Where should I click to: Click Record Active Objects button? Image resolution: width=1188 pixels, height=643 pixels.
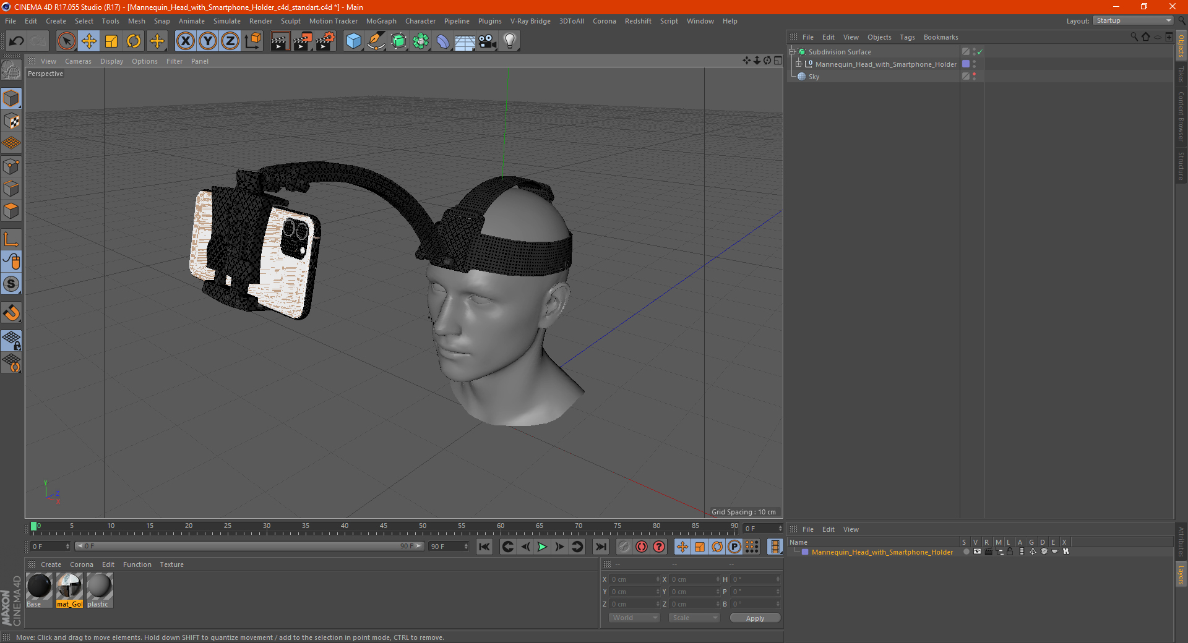624,547
